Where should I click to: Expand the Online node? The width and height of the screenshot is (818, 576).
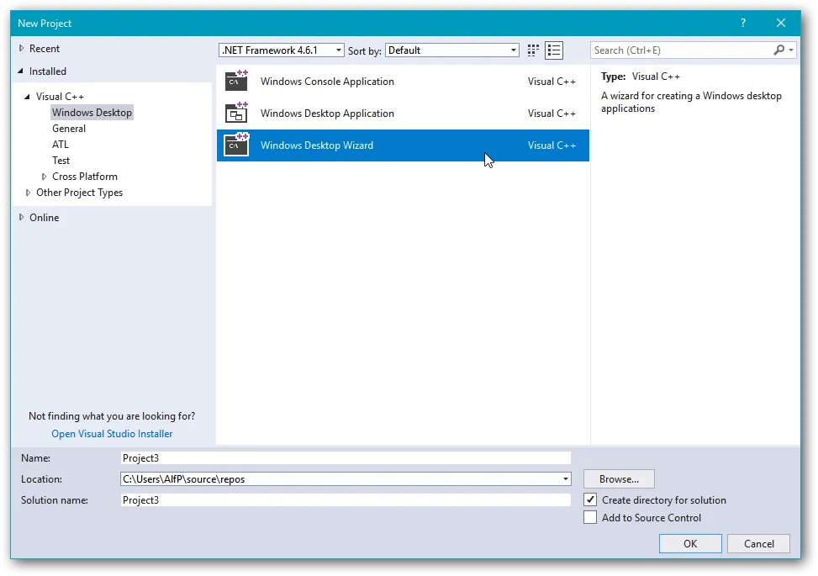tap(21, 217)
